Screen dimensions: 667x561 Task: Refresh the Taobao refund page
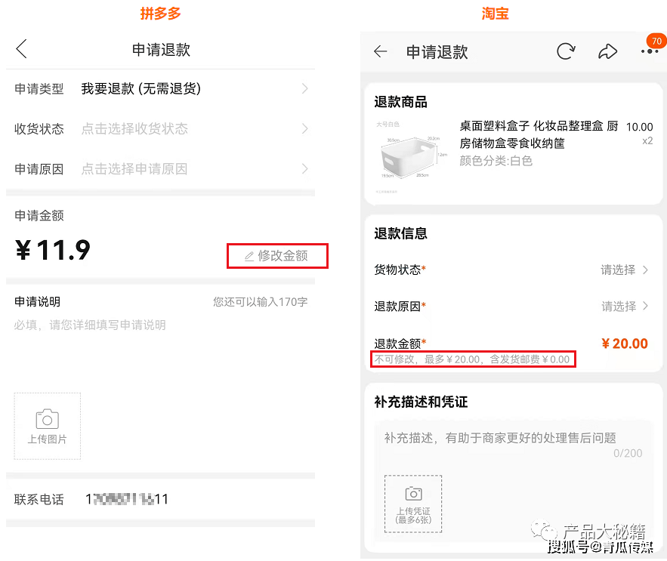tap(566, 51)
